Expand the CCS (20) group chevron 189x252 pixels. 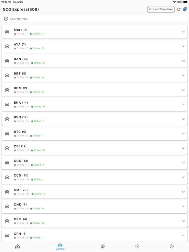click(x=183, y=177)
